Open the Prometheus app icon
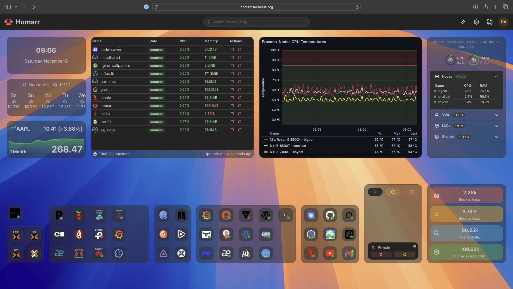513x289 pixels. click(x=226, y=215)
